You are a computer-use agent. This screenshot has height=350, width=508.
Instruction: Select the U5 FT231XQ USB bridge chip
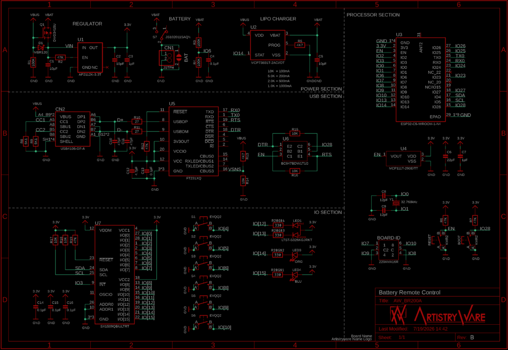click(x=194, y=141)
